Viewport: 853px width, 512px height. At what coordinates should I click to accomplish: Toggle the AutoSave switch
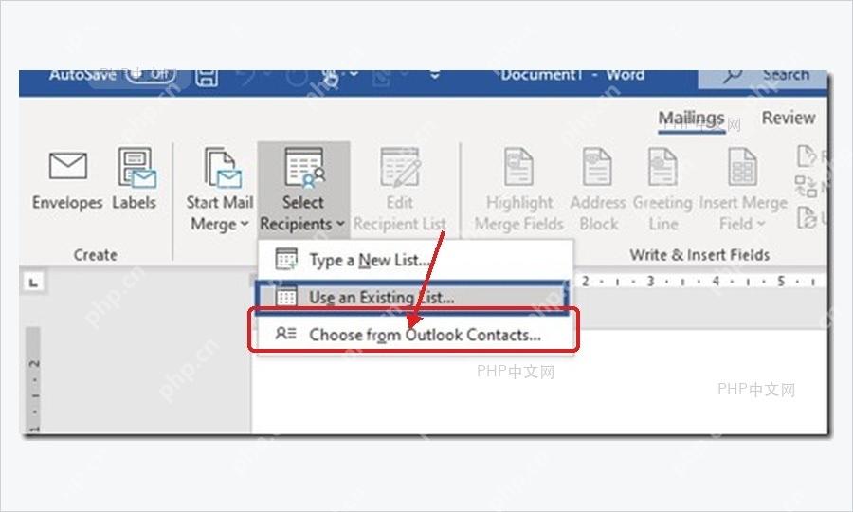click(x=151, y=75)
